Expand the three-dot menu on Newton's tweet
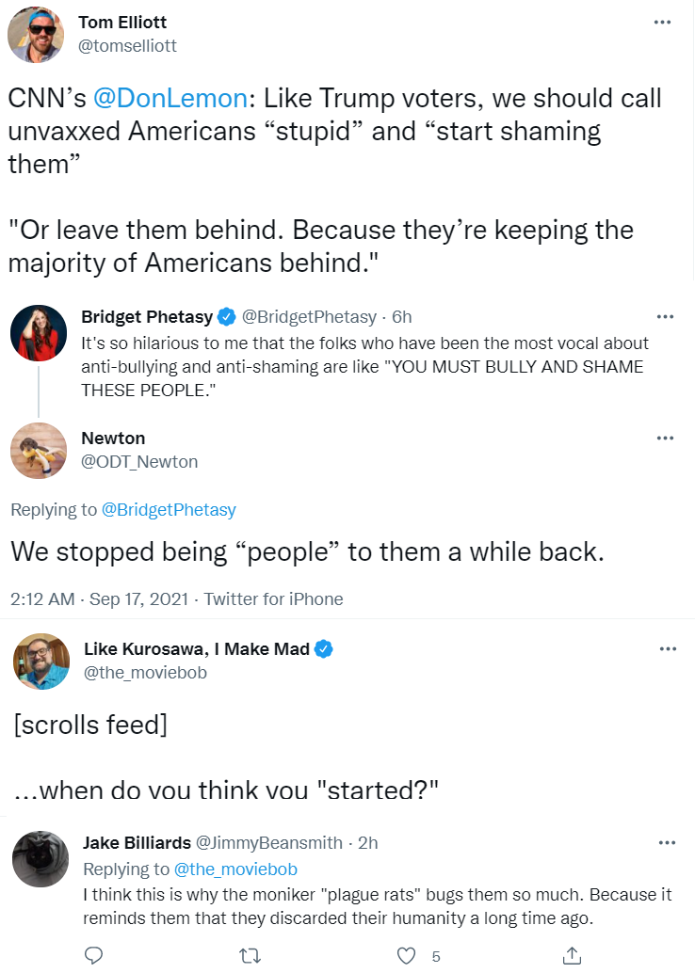Viewport: 695px width, 973px height. click(665, 439)
